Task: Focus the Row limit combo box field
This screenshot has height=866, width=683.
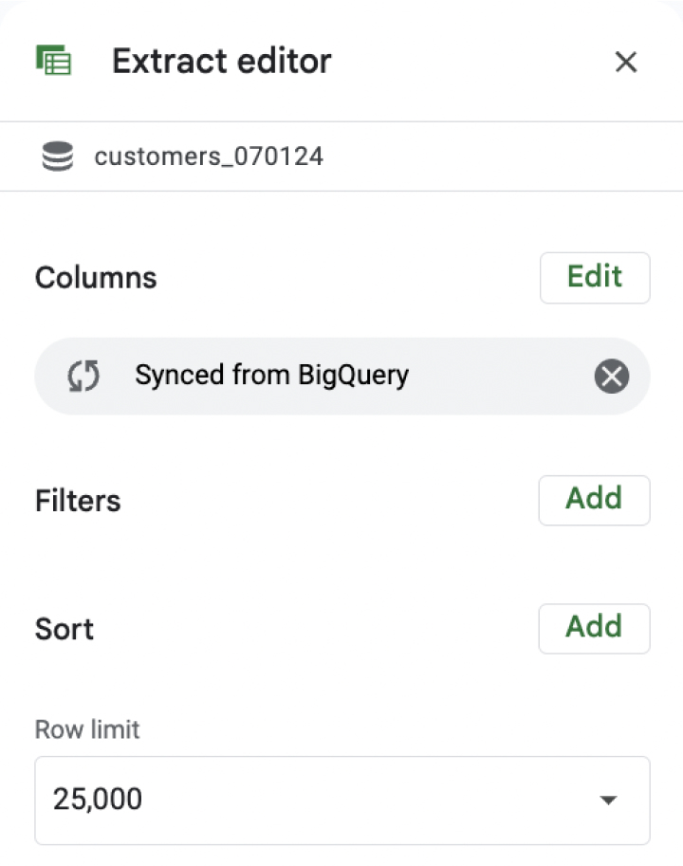Action: 341,801
